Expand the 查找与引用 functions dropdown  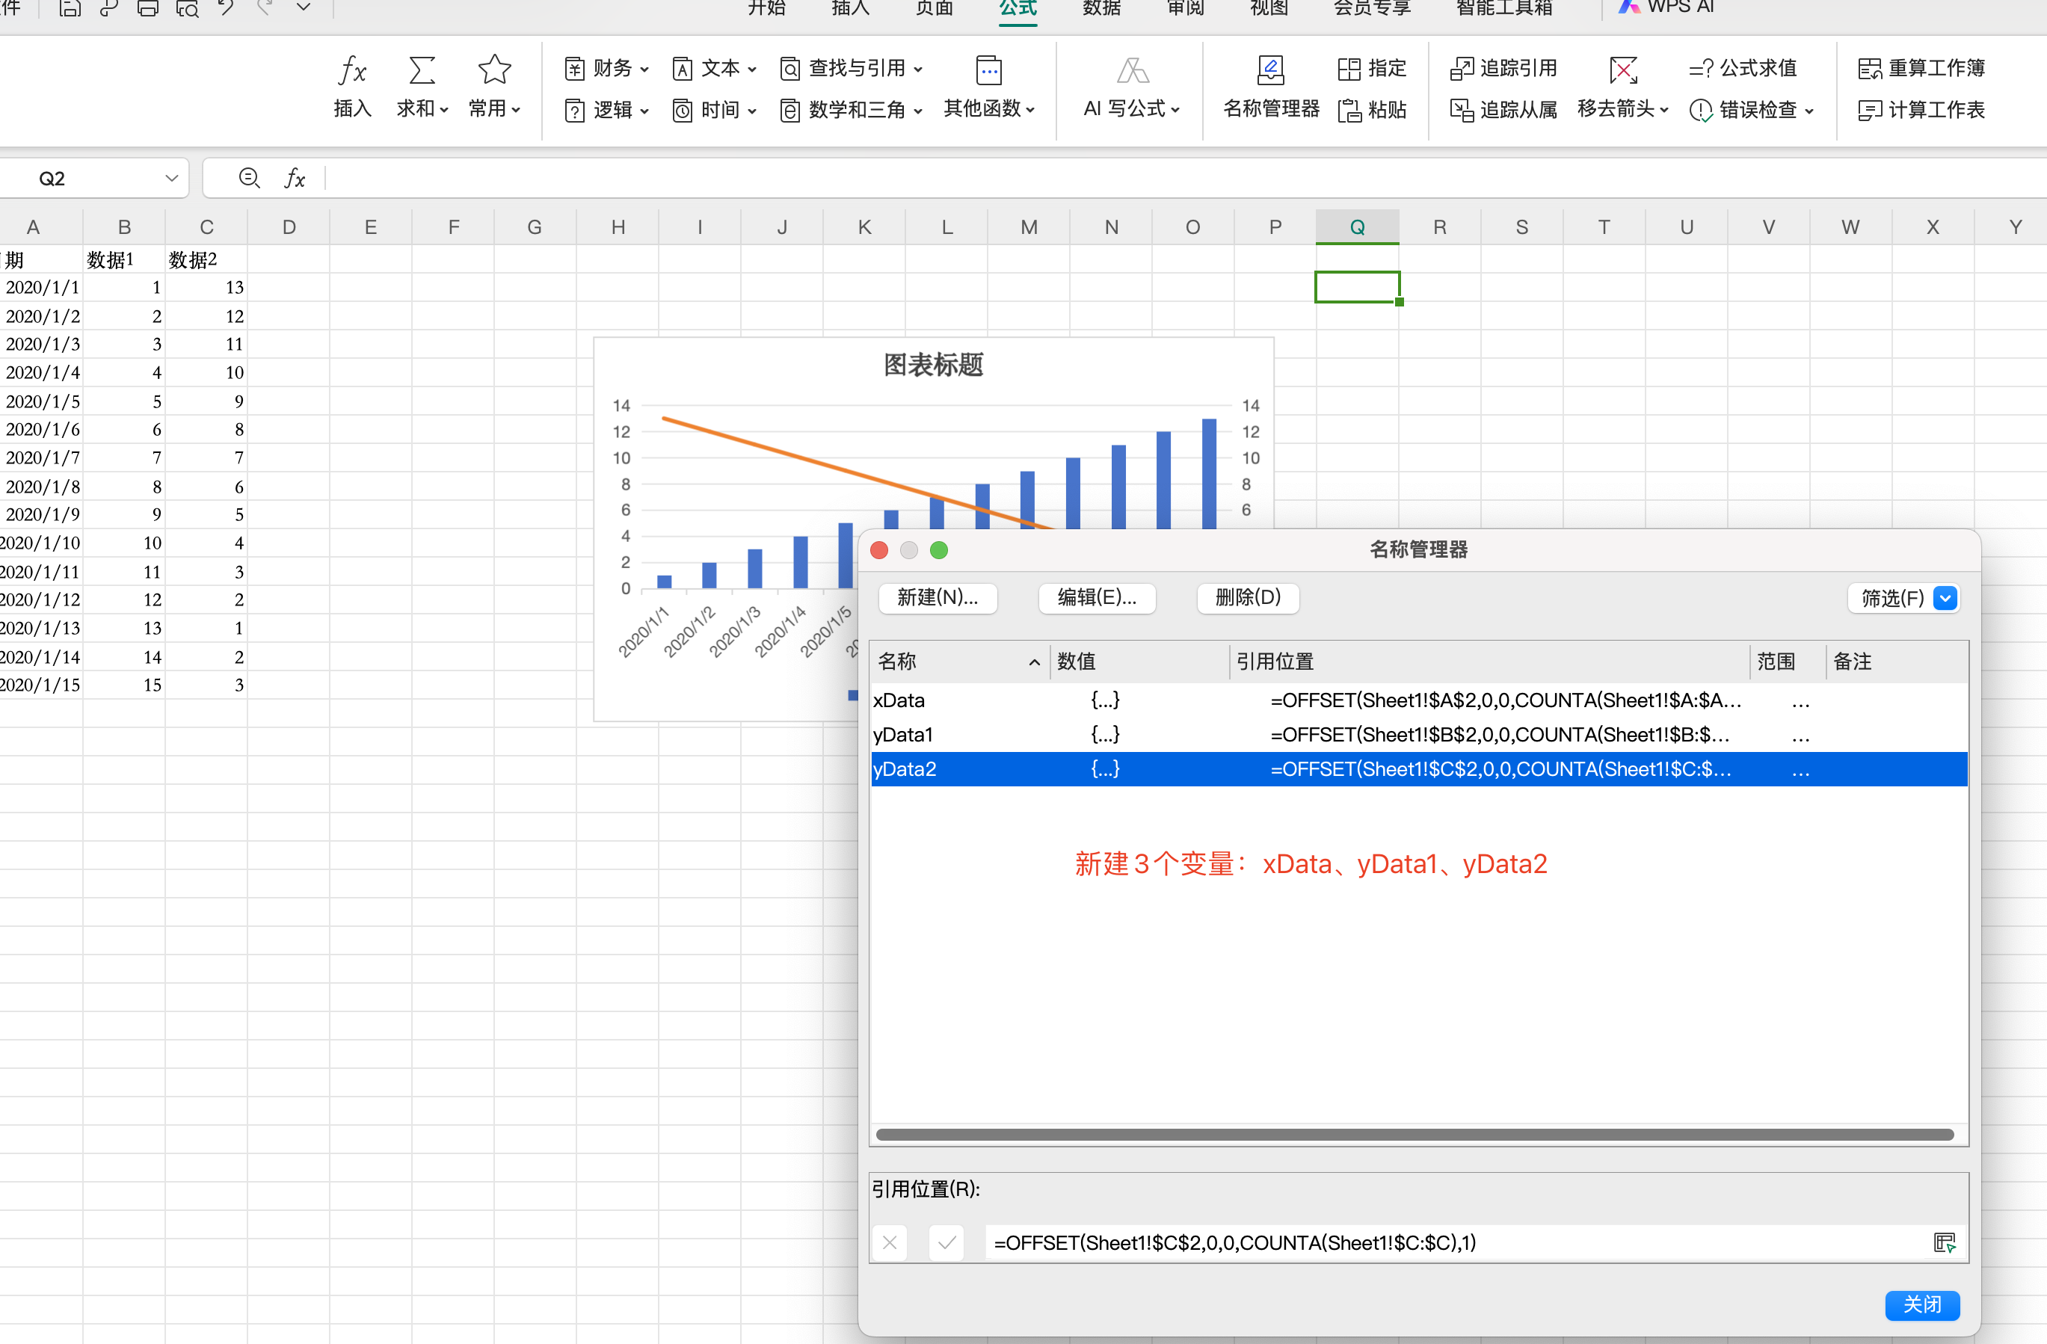click(917, 69)
